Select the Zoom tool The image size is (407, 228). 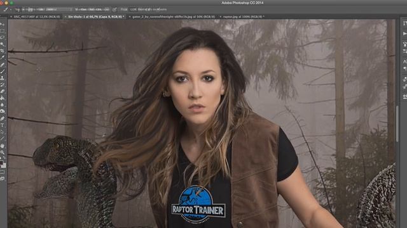coord(3,153)
